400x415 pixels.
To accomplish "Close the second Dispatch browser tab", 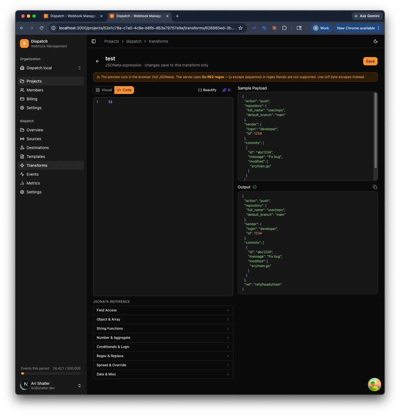I will click(167, 16).
